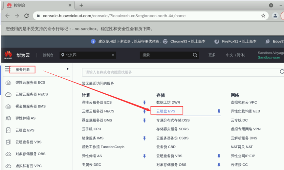Screen dimensions: 284x170
Task: Open 云耀云服务器 HECS from sidebar
Action: click(x=32, y=94)
